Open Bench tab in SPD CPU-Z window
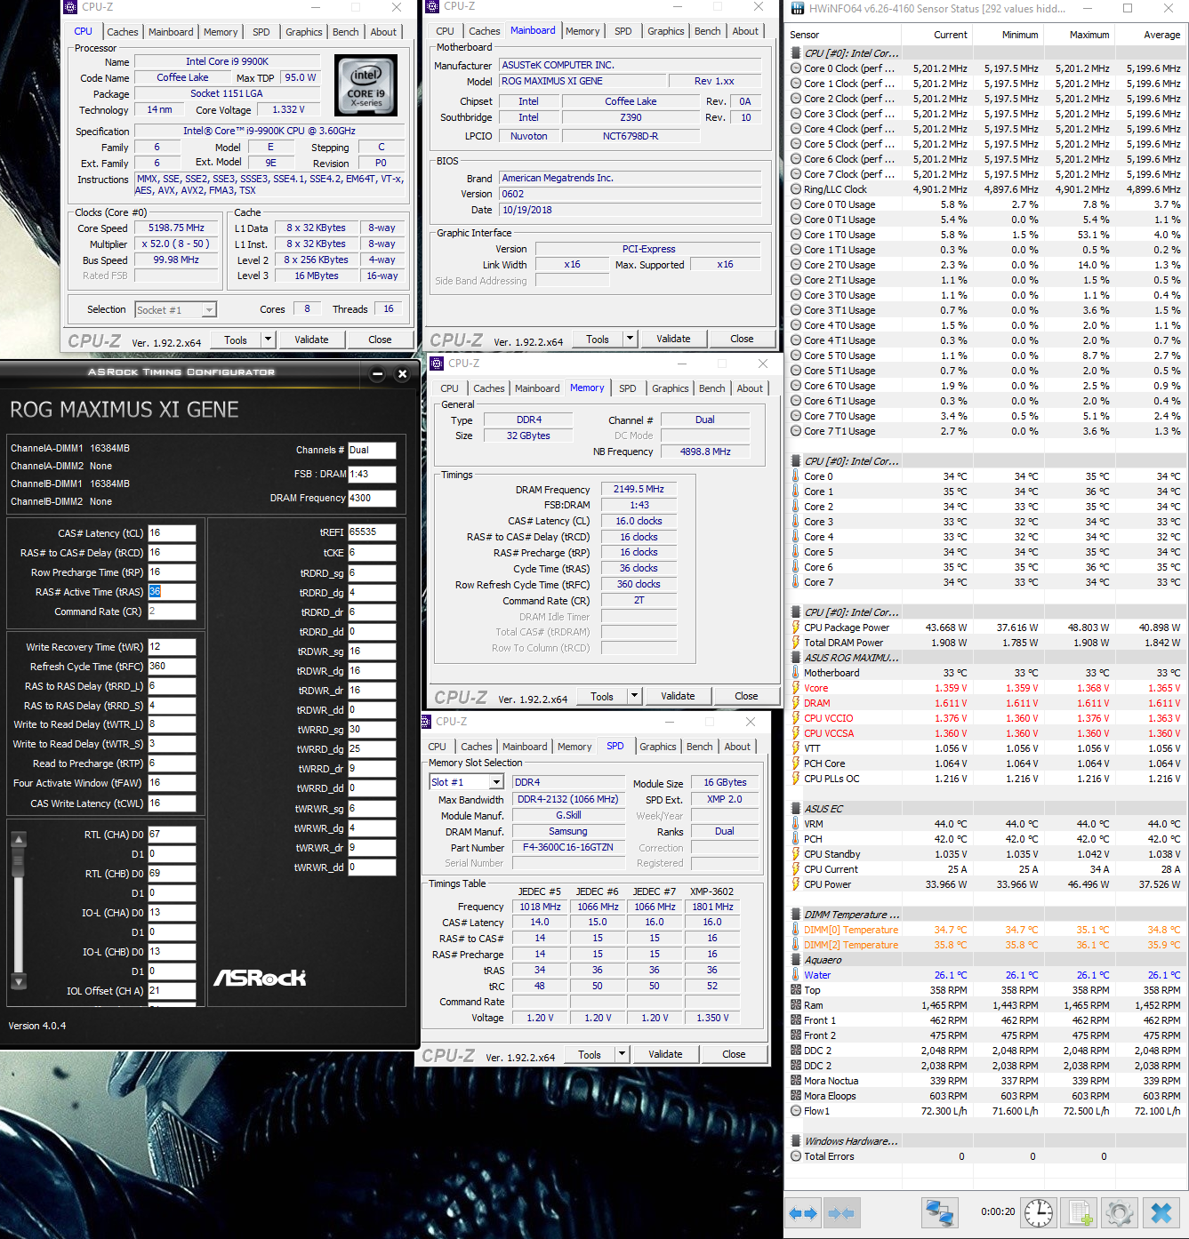This screenshot has width=1189, height=1239. coord(700,747)
